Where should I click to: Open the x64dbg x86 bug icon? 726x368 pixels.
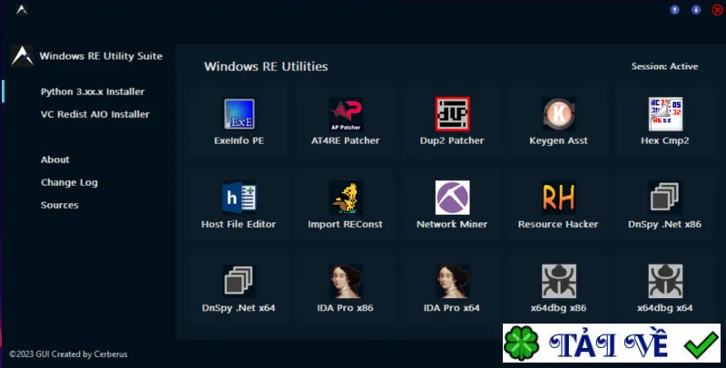click(558, 281)
